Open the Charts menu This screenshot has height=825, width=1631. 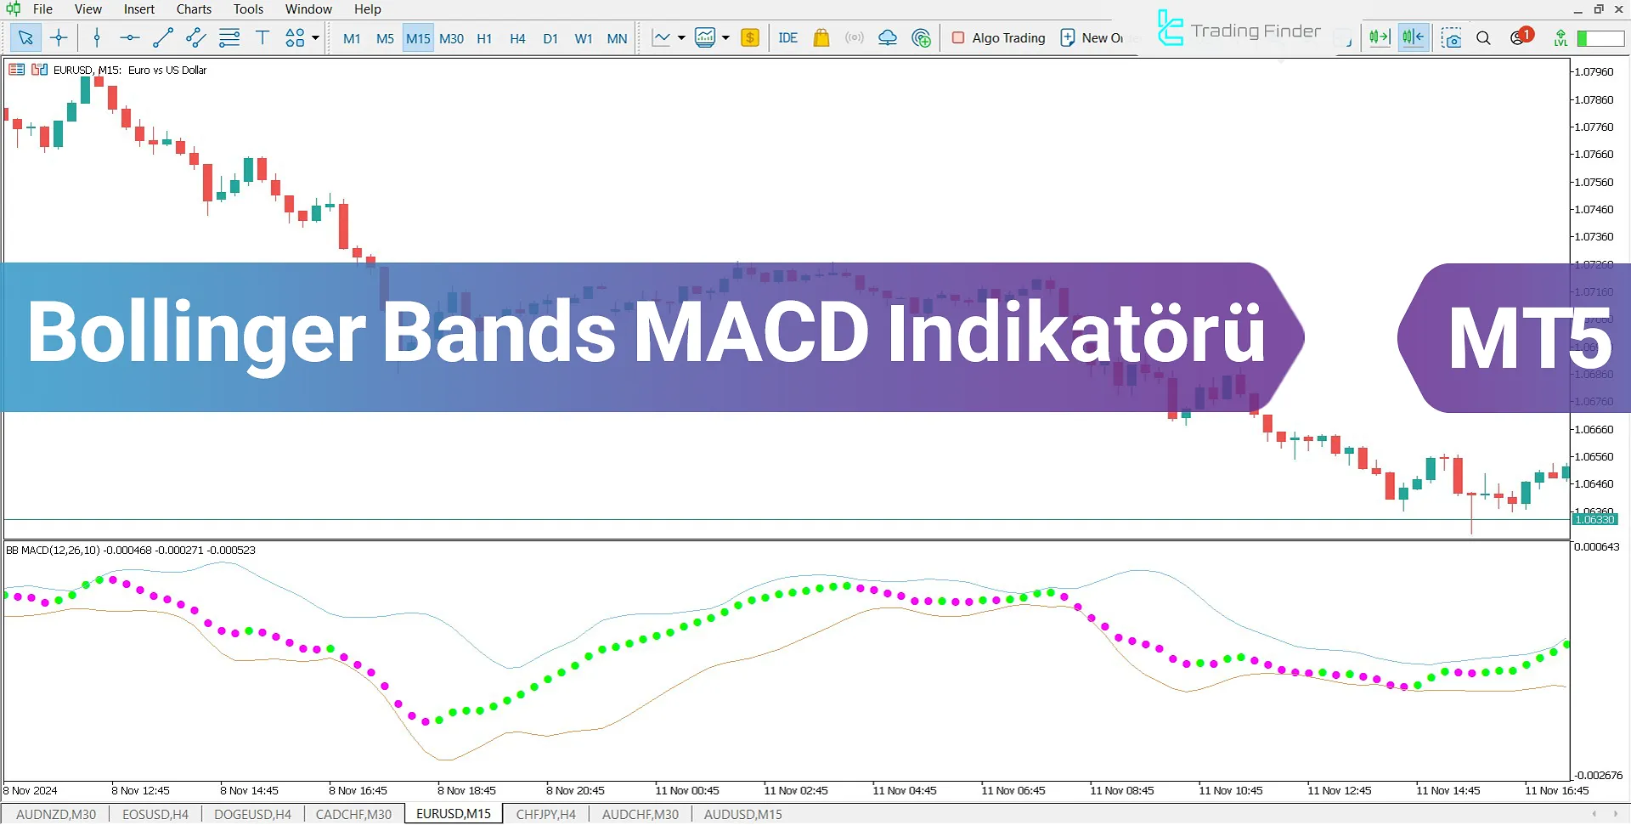[x=193, y=8]
